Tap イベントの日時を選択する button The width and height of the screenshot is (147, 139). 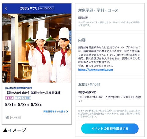110,129
